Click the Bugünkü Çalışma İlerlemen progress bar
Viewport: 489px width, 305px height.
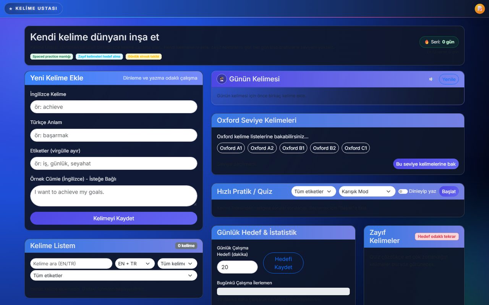click(x=283, y=291)
